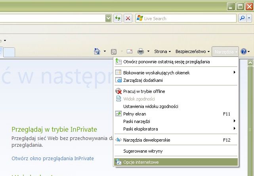Click the Print icon
254x176 pixels.
click(x=140, y=51)
